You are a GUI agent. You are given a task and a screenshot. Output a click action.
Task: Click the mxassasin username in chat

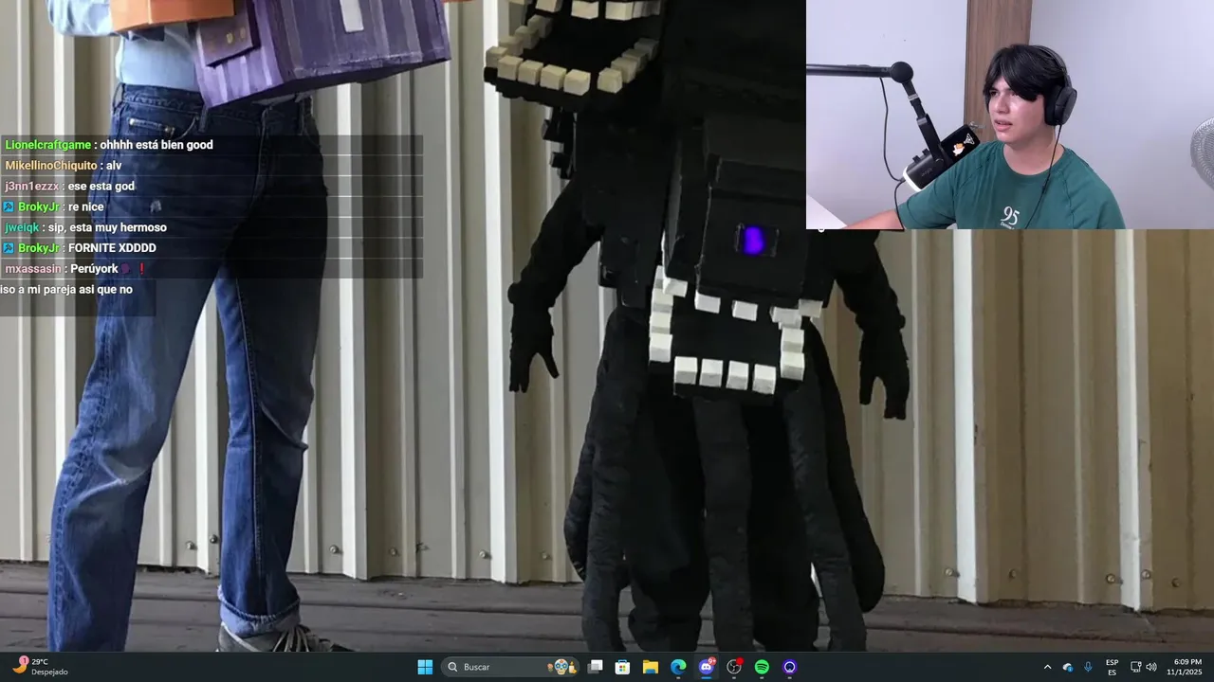(x=32, y=269)
